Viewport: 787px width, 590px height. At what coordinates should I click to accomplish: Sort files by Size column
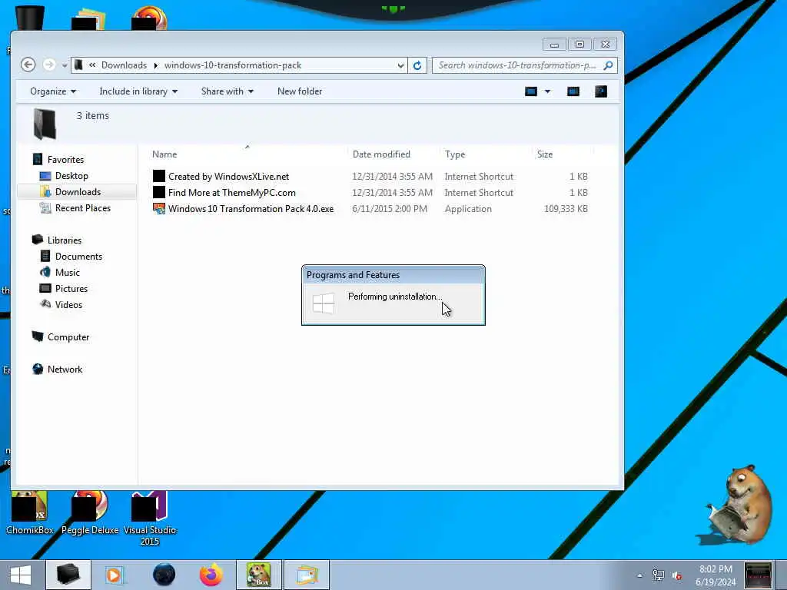(545, 154)
